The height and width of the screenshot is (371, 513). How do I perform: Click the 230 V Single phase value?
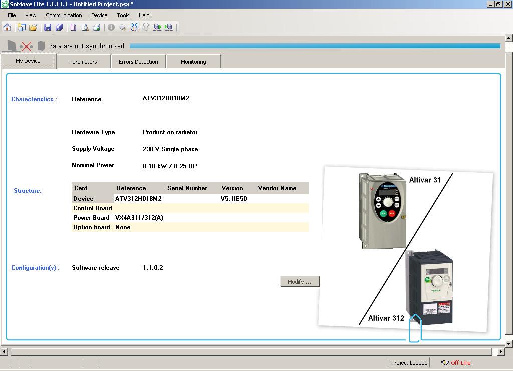(x=170, y=149)
